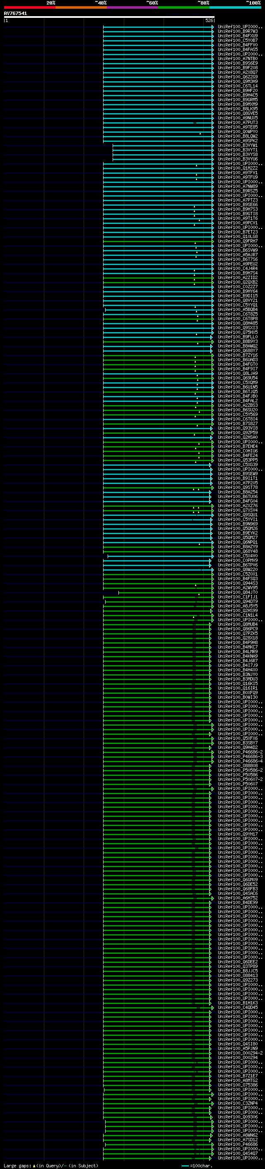Select hit label UniRef100_P50586-2
The height and width of the screenshot is (1169, 265).
pyautogui.click(x=240, y=770)
